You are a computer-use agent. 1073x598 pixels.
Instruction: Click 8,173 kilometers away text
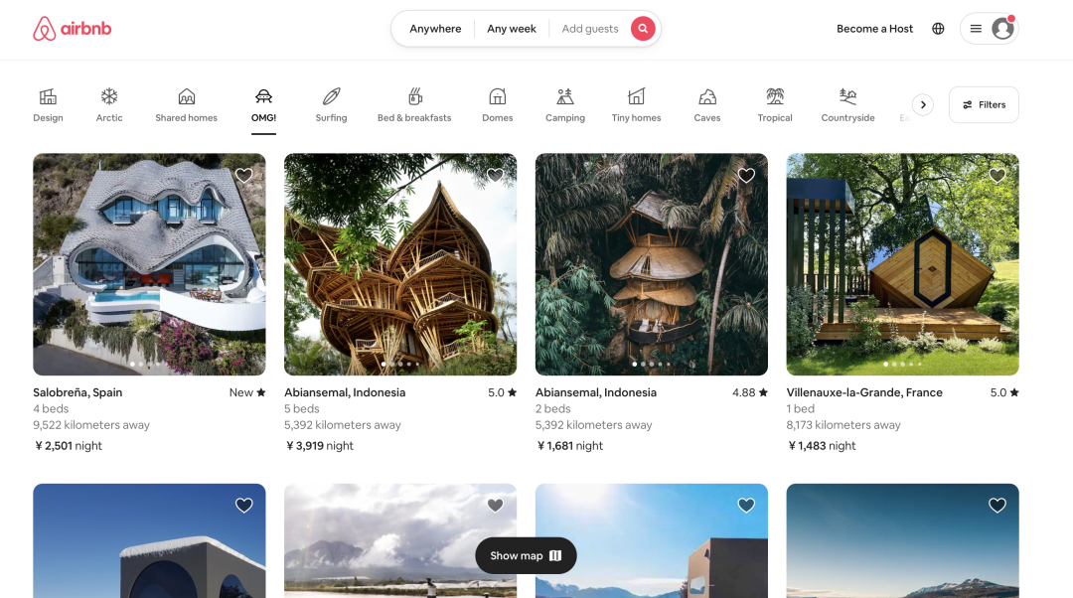click(x=843, y=425)
